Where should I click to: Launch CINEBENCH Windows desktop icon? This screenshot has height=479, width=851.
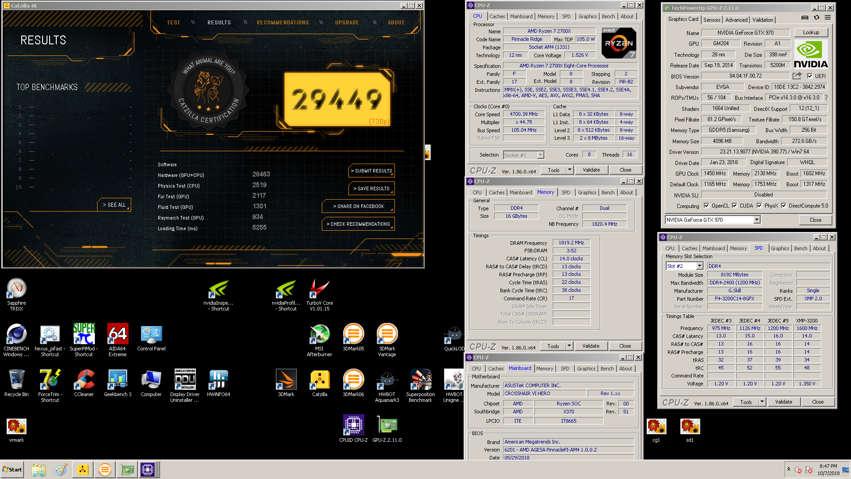click(16, 340)
